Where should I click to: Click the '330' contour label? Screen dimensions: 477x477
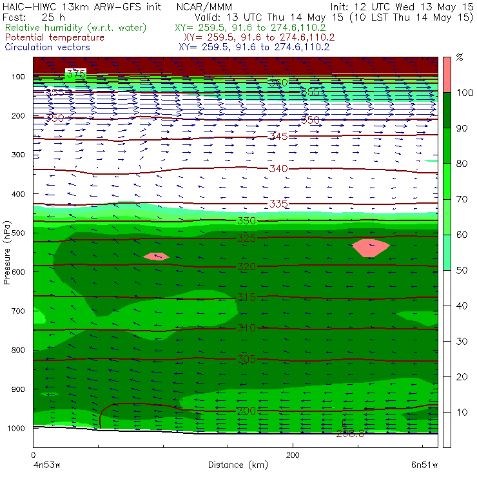pyautogui.click(x=246, y=221)
